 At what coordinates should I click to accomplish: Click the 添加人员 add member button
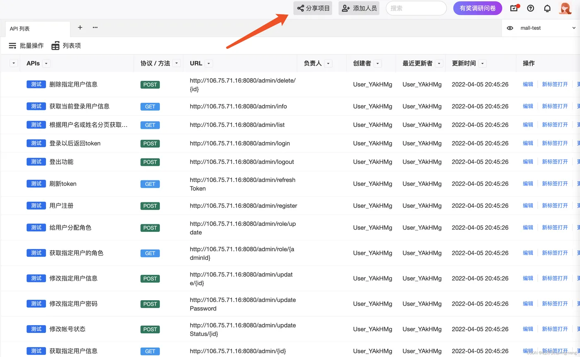click(359, 8)
